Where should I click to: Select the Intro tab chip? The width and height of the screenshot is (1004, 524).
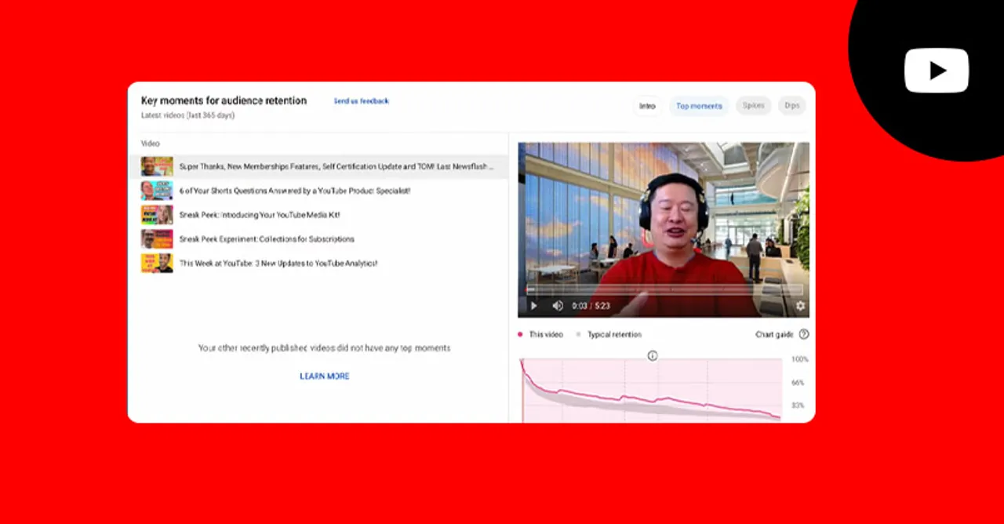647,106
